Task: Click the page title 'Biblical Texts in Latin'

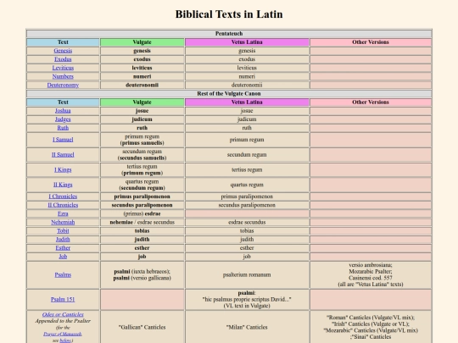Action: 229,14
